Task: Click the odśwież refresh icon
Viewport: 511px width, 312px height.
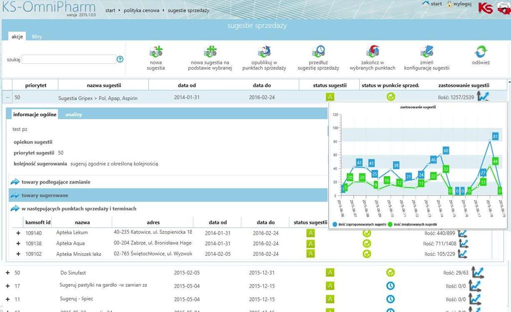Action: click(481, 51)
